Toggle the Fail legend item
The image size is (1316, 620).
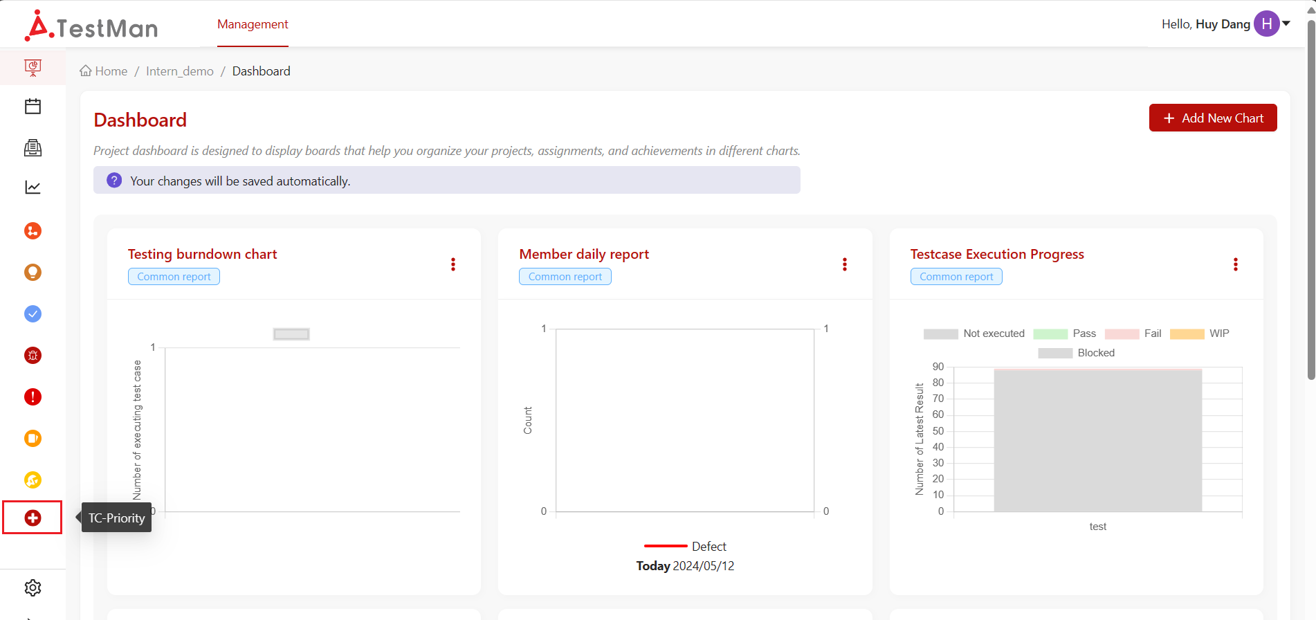pos(1133,334)
